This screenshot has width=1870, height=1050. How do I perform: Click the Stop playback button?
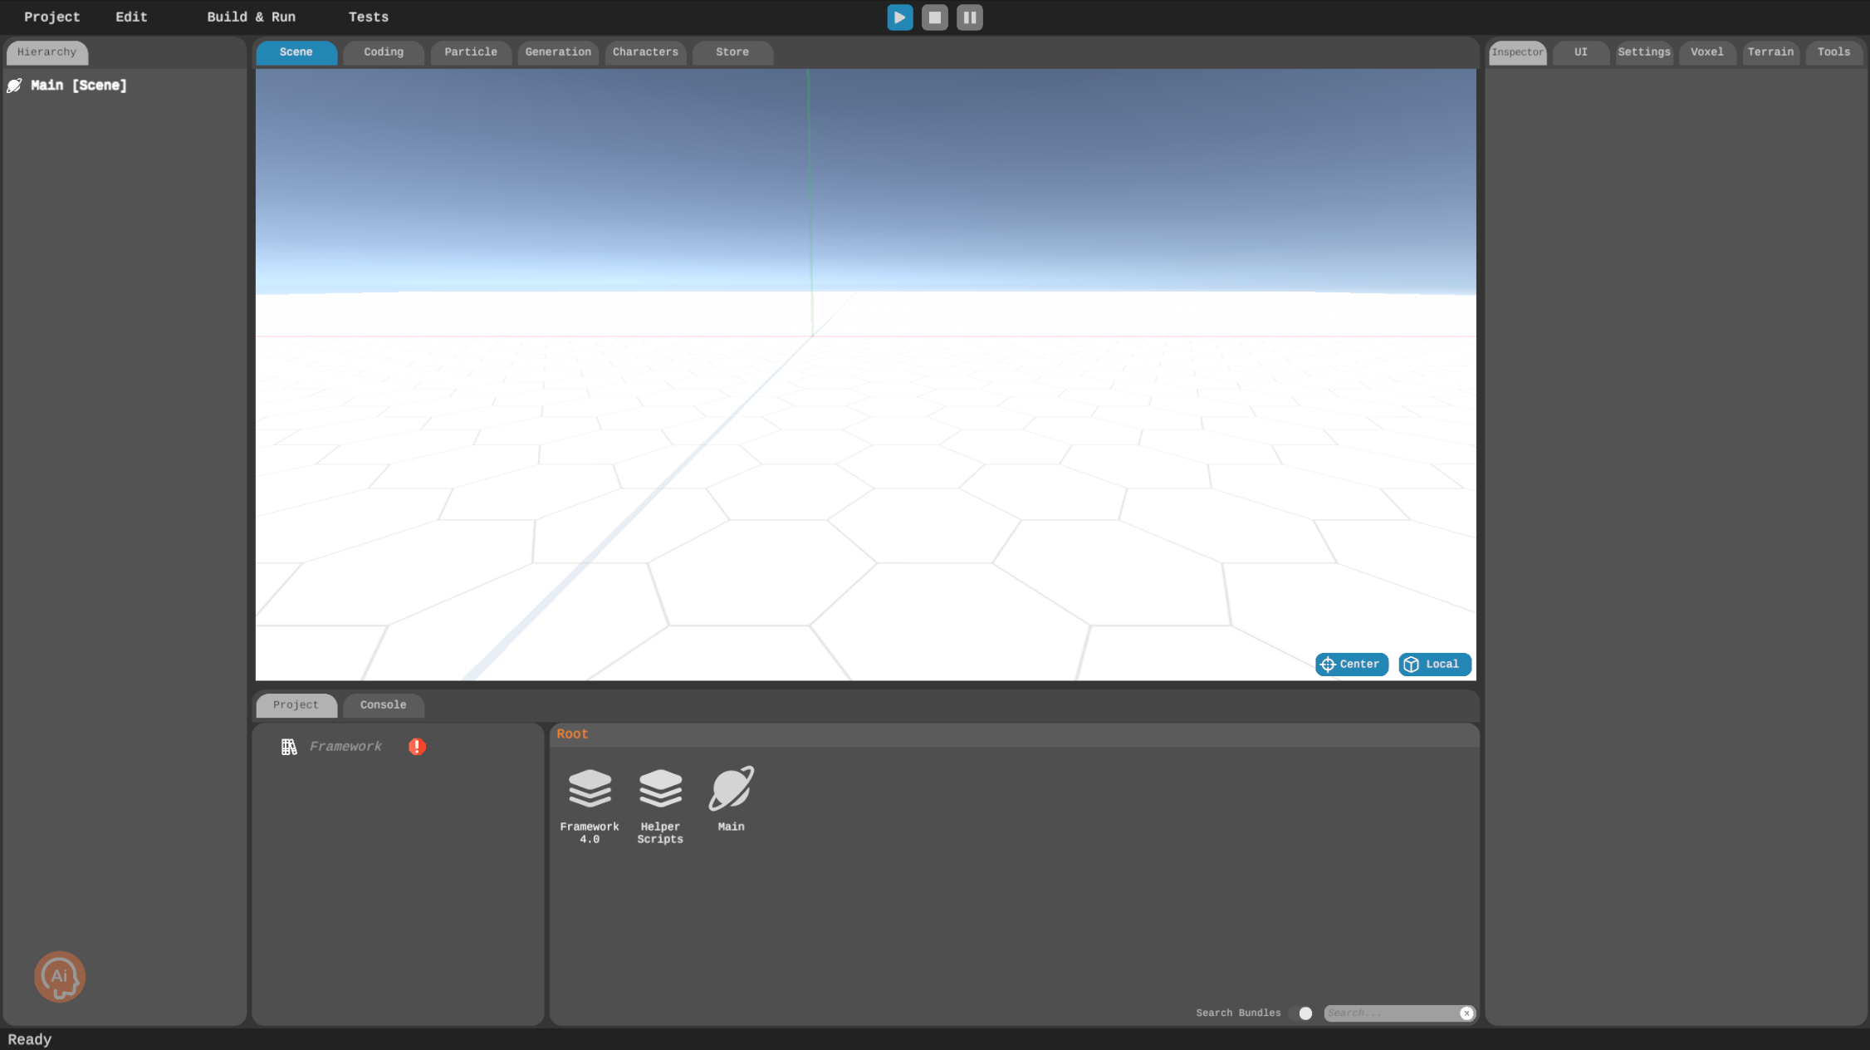pyautogui.click(x=934, y=17)
